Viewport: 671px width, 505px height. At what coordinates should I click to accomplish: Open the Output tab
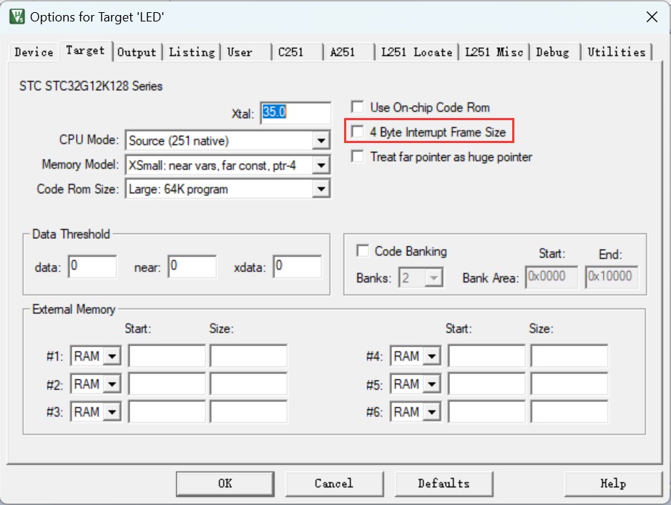[x=137, y=52]
